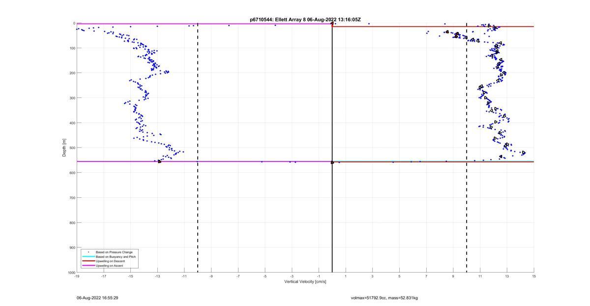Click legend entry "Based on Pressure Change"

coord(114,252)
